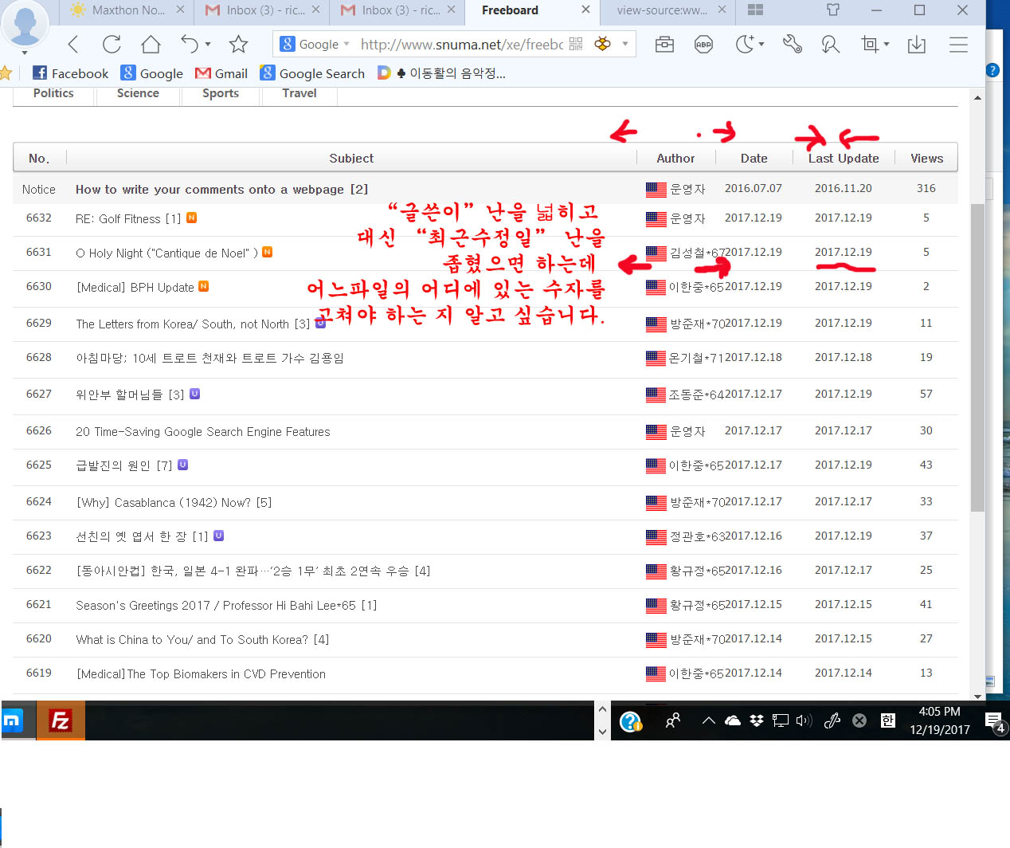Toggle the ABP ad blocker
Image resolution: width=1010 pixels, height=848 pixels.
(703, 45)
